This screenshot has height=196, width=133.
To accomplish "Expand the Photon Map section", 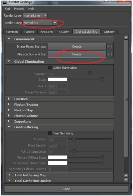I will (x=60, y=110).
